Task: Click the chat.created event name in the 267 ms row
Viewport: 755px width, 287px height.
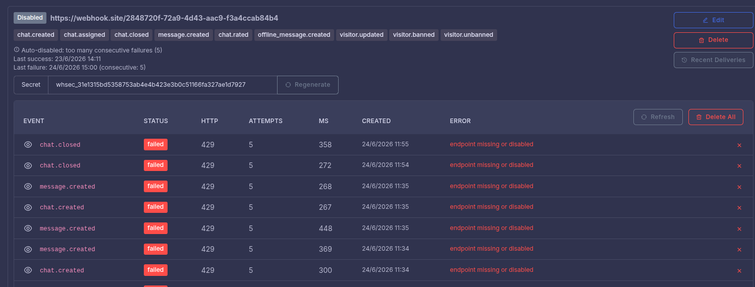Action: [62, 207]
